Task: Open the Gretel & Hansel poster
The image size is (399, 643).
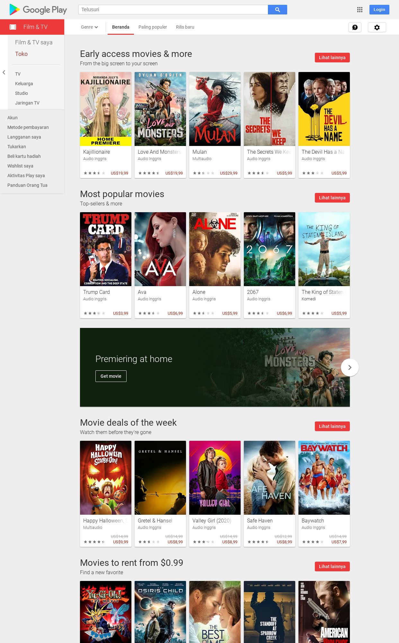Action: click(160, 478)
